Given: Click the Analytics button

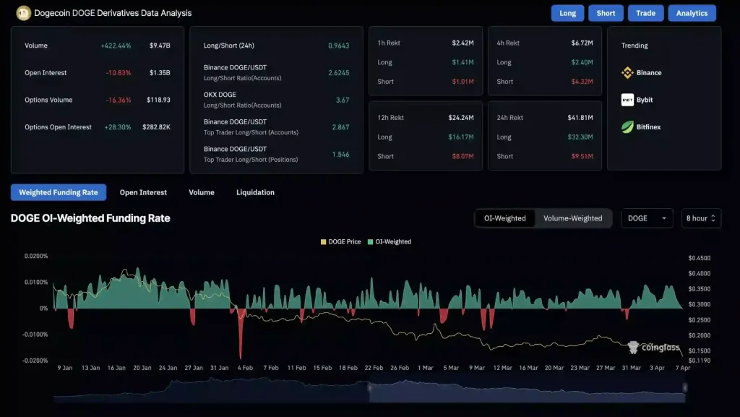Looking at the screenshot, I should coord(692,13).
